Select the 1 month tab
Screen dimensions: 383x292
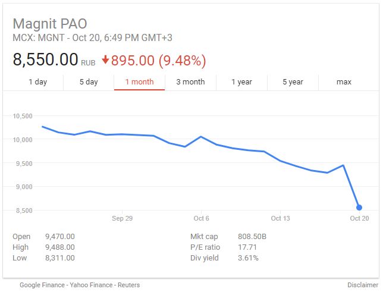140,82
